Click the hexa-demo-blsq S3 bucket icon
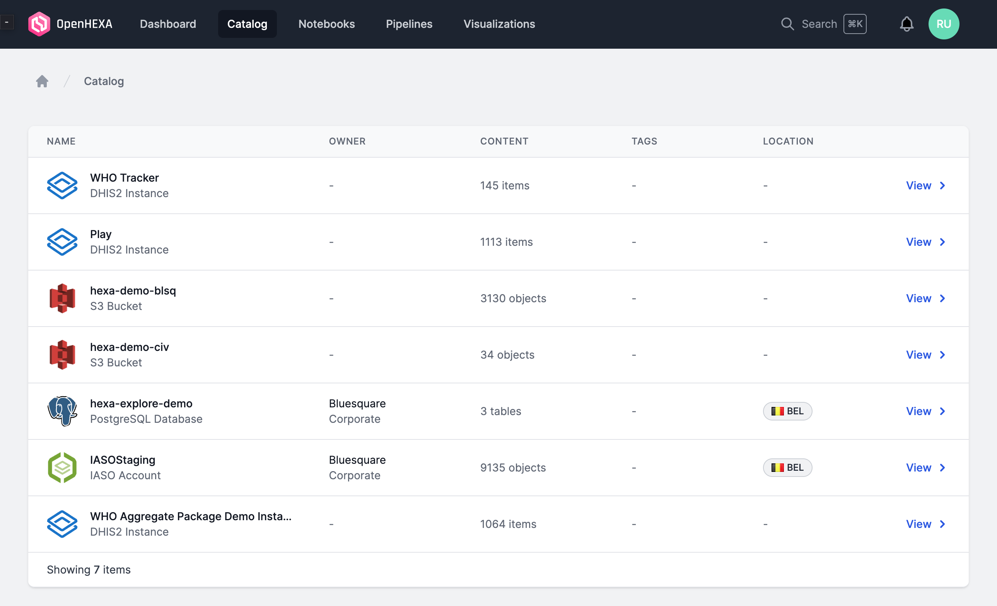This screenshot has width=997, height=606. point(62,298)
